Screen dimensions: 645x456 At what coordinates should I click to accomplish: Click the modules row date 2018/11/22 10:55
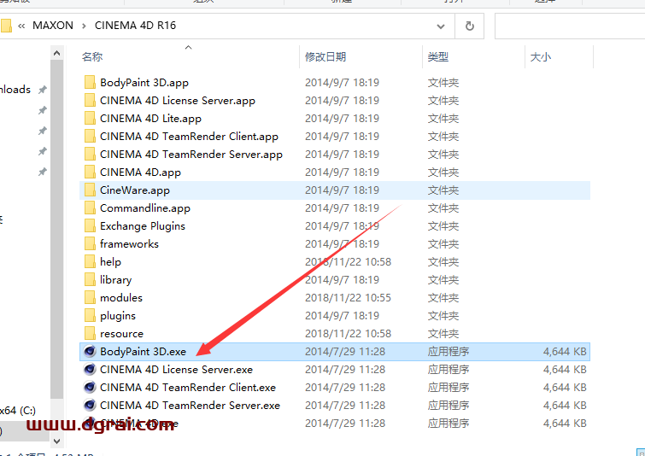(x=348, y=298)
